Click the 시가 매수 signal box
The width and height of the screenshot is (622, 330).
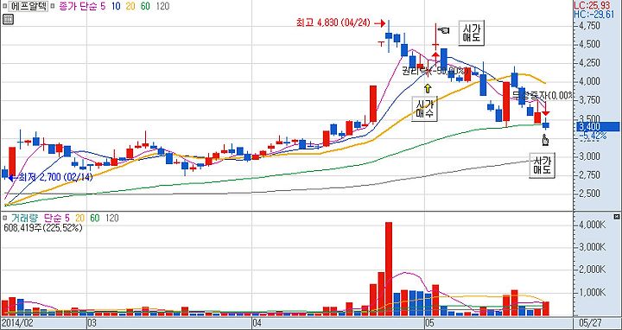click(425, 108)
